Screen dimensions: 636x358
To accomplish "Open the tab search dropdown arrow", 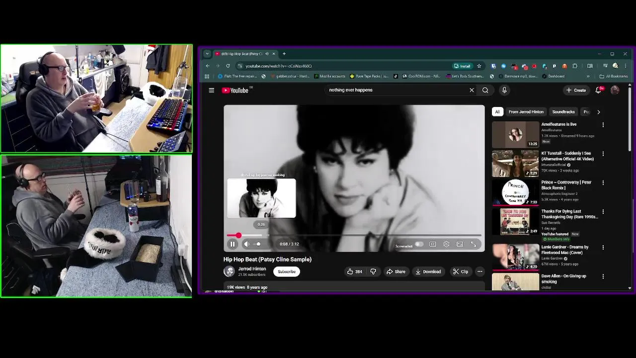I will (x=207, y=54).
